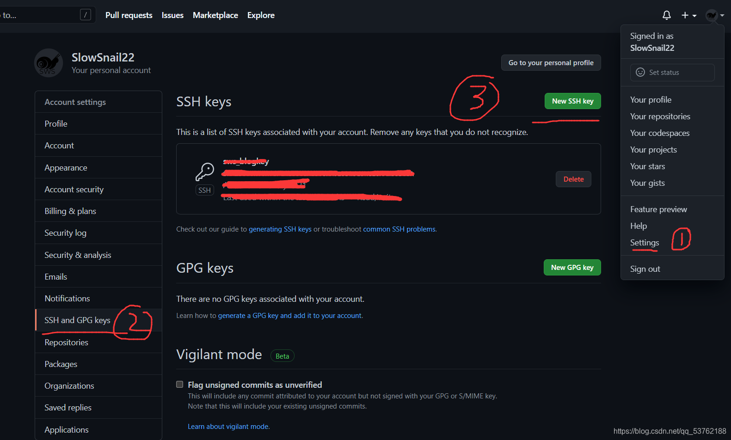Open Learn about vigilant mode link
Viewport: 731px width, 440px height.
pyautogui.click(x=228, y=427)
